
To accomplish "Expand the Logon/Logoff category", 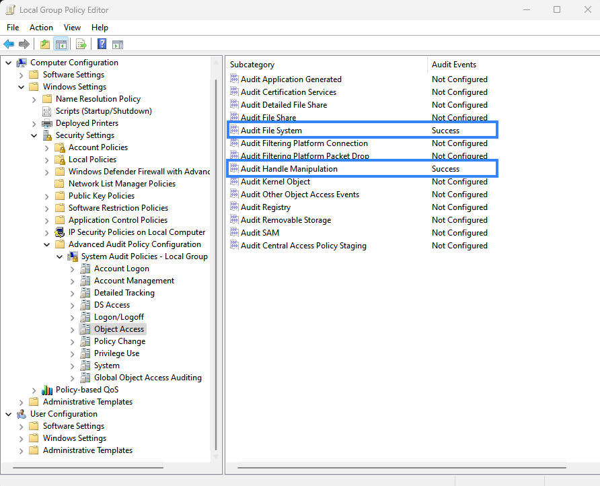I will coord(72,316).
